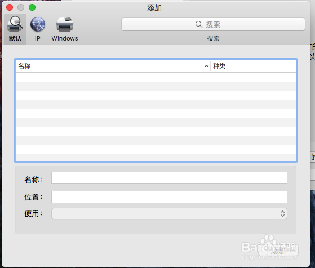
Task: Click the magnifier icon in search box
Action: pos(199,24)
